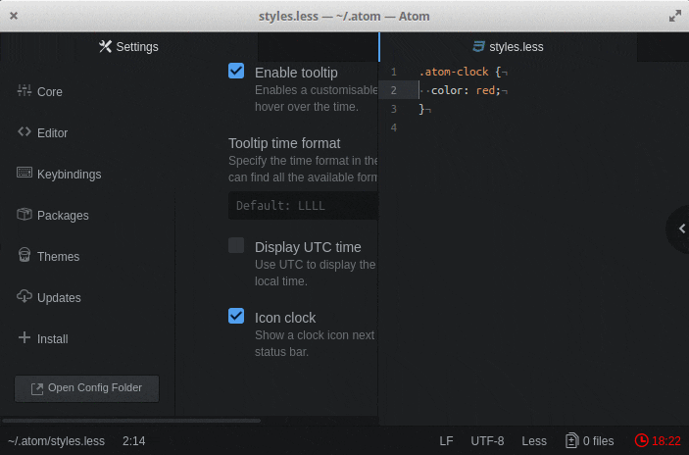This screenshot has width=689, height=455.
Task: Click the Packages box icon
Action: pyautogui.click(x=25, y=215)
